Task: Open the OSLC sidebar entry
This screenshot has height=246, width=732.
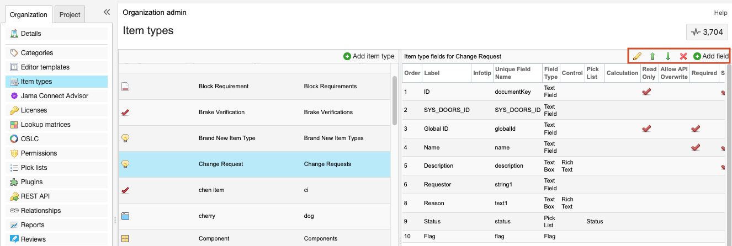Action: tap(30, 139)
